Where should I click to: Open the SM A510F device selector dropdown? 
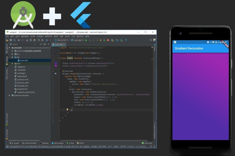pos(61,40)
